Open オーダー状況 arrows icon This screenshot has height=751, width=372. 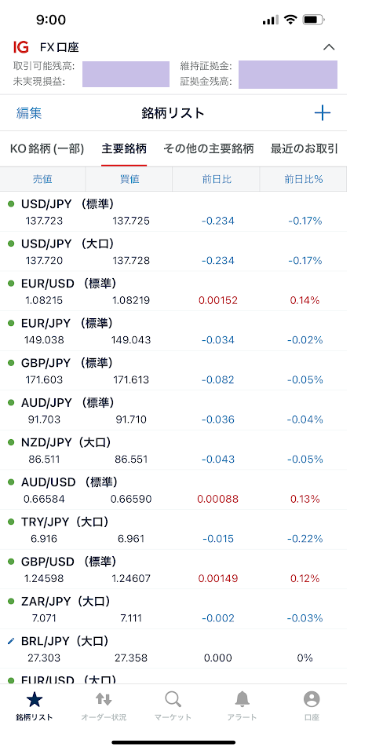point(104,699)
